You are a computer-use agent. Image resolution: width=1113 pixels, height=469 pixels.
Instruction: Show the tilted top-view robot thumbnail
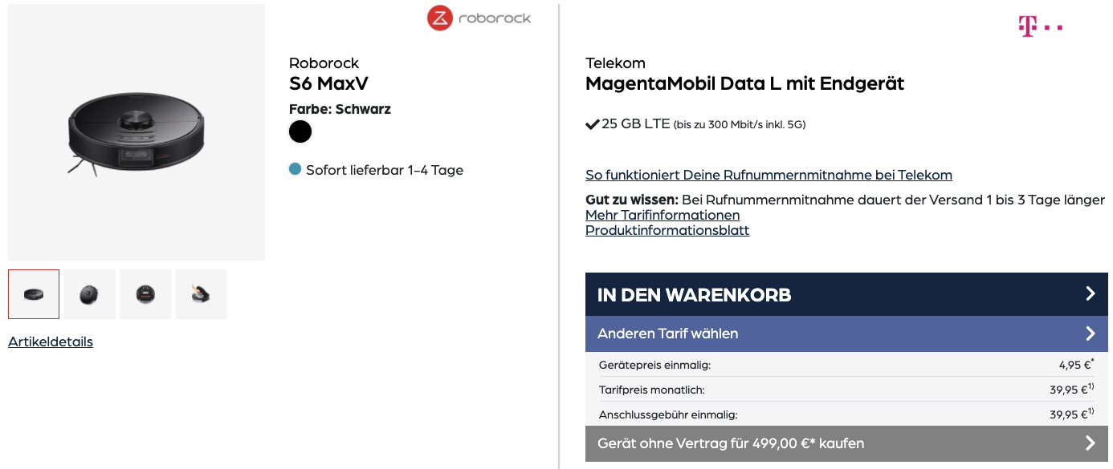[90, 294]
